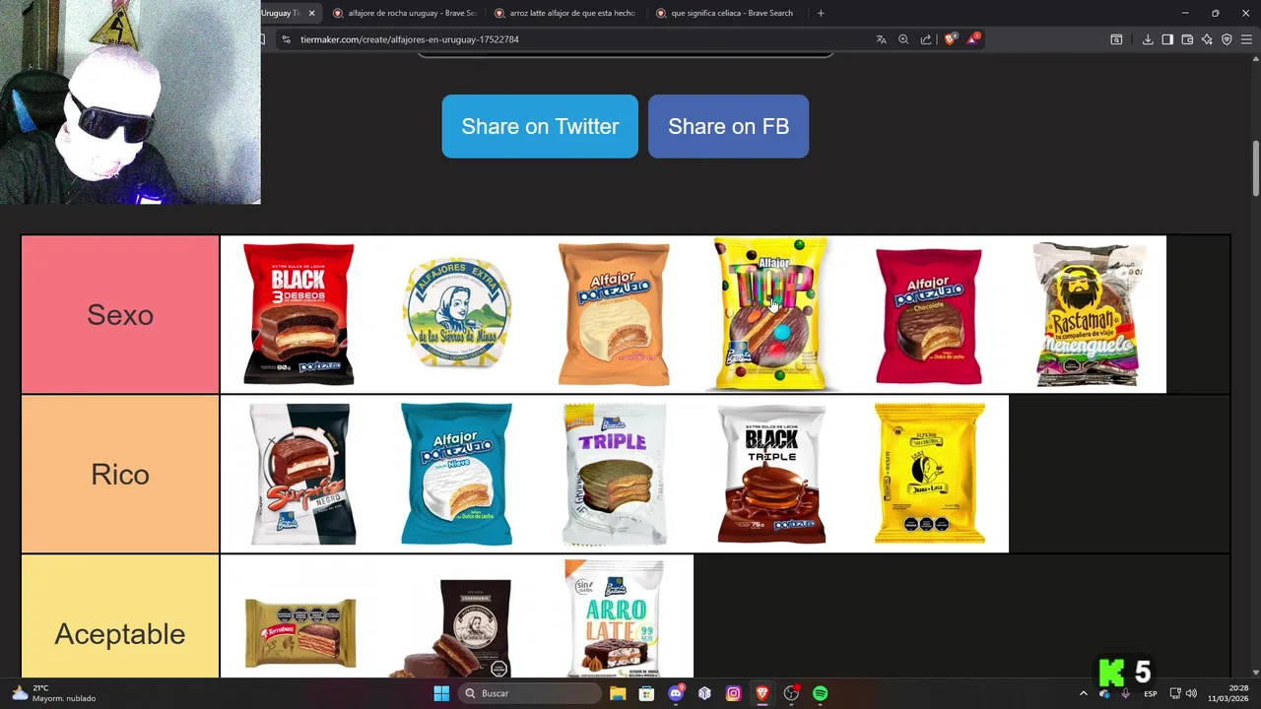
Task: Open Spotify from taskbar
Action: coord(821,693)
